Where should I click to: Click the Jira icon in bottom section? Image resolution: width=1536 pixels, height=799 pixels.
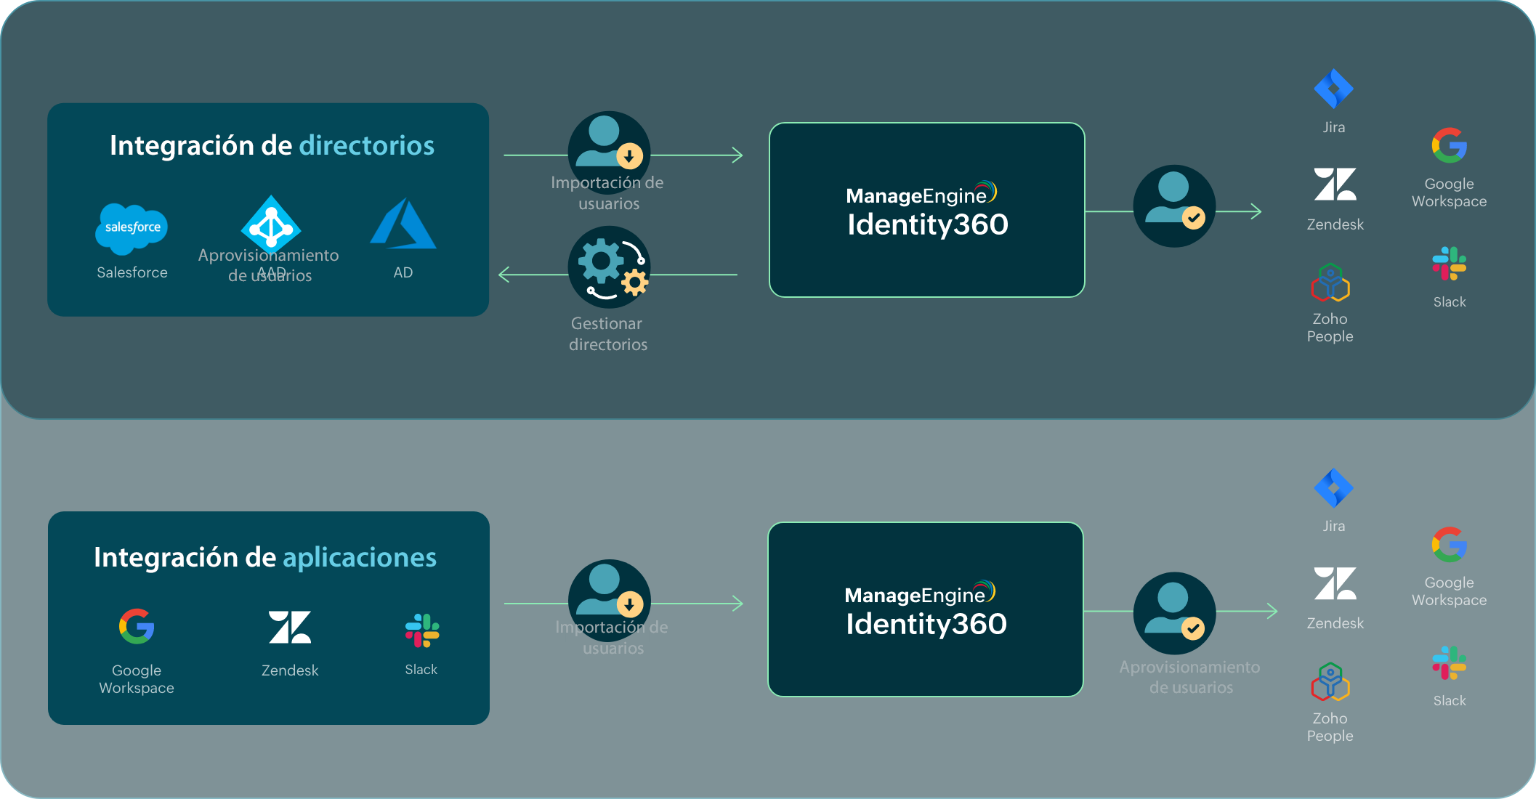point(1333,488)
